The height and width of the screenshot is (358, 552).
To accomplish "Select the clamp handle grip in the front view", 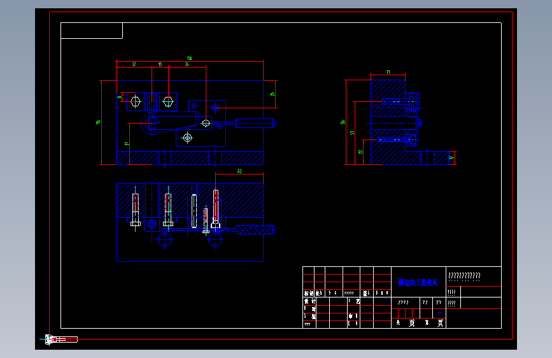I will click(x=255, y=124).
